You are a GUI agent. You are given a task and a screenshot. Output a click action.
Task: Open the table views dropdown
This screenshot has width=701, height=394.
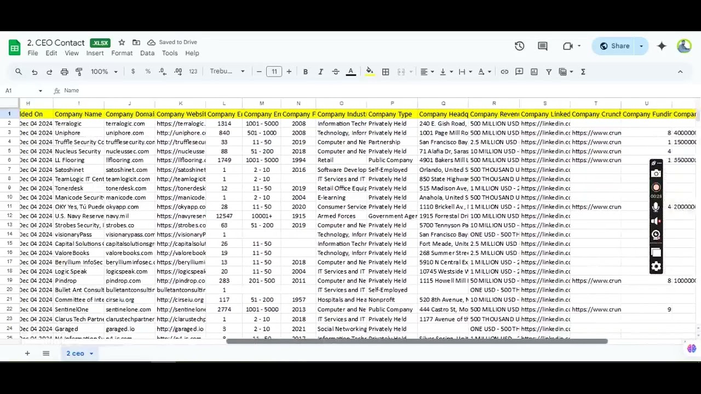coord(566,72)
